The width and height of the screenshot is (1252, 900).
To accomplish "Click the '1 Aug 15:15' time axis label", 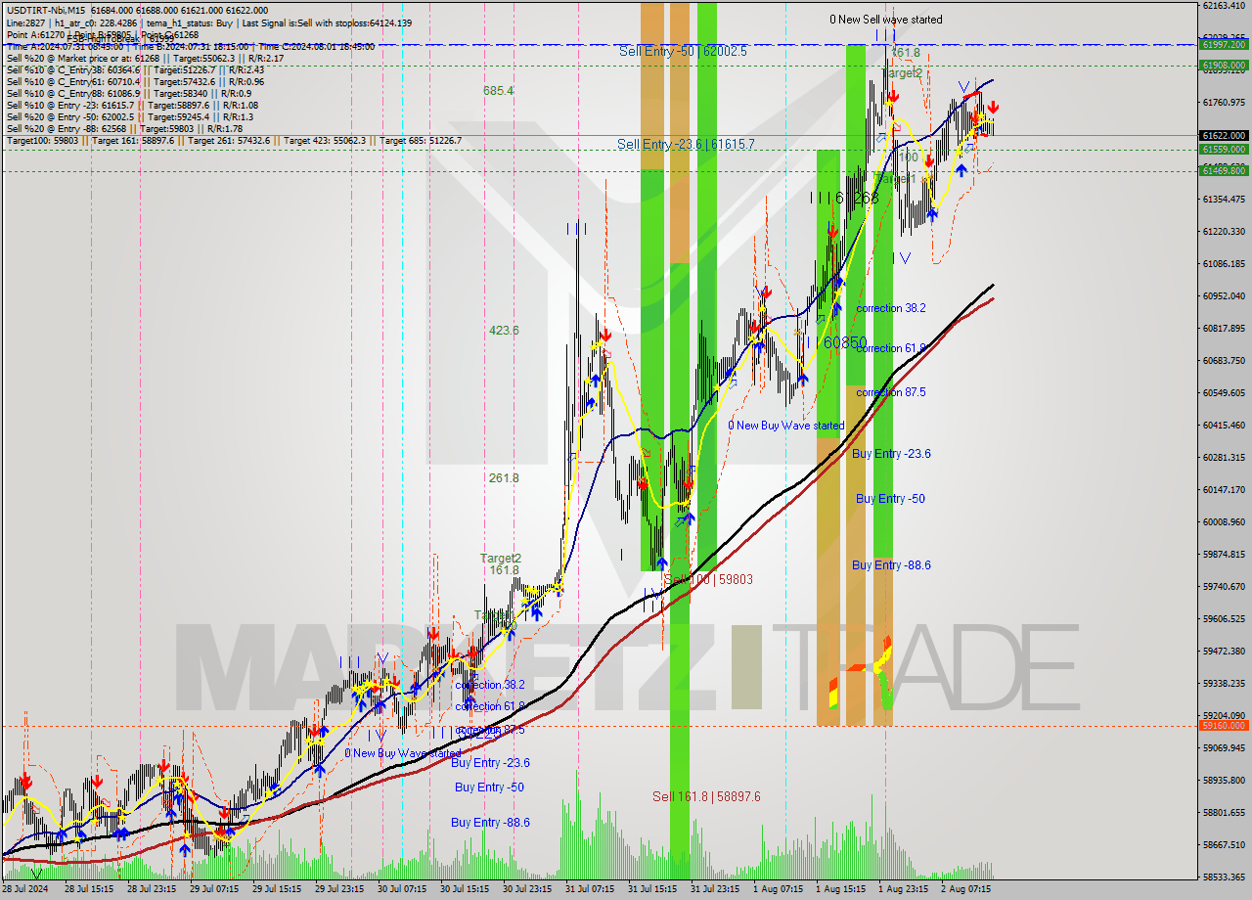I will (840, 889).
